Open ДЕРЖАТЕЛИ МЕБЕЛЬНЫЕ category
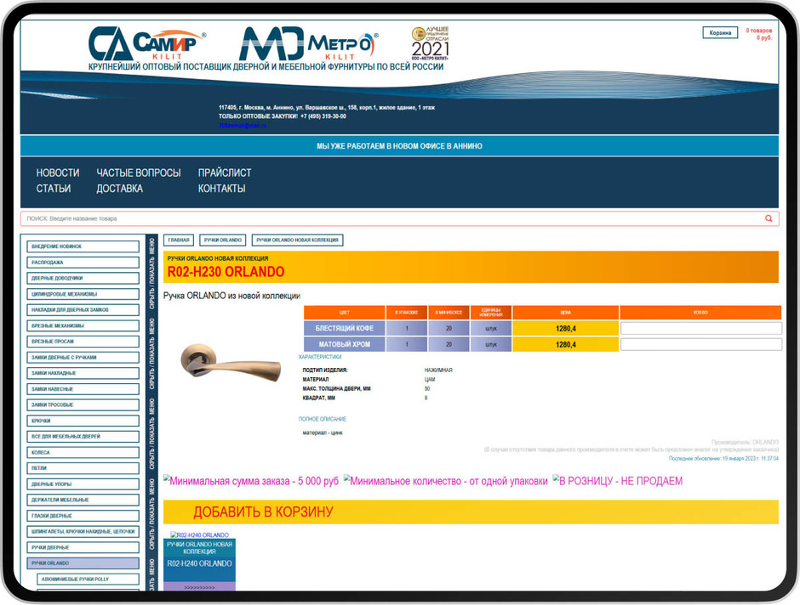The height and width of the screenshot is (605, 800). tap(83, 500)
